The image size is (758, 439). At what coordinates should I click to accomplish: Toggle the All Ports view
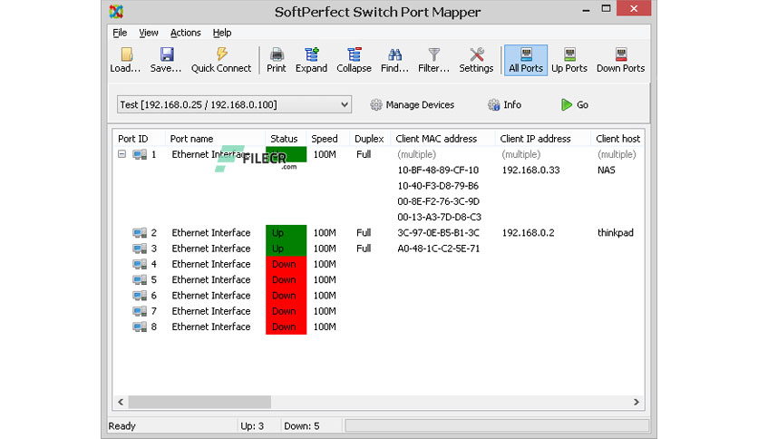526,60
